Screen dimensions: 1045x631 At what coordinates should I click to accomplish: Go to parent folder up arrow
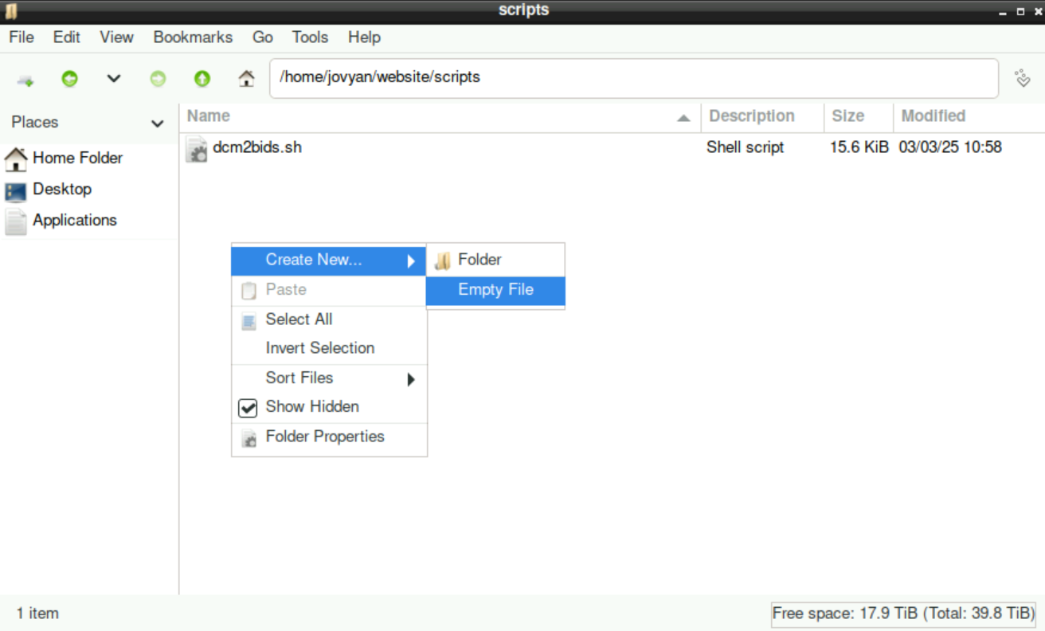(x=202, y=79)
